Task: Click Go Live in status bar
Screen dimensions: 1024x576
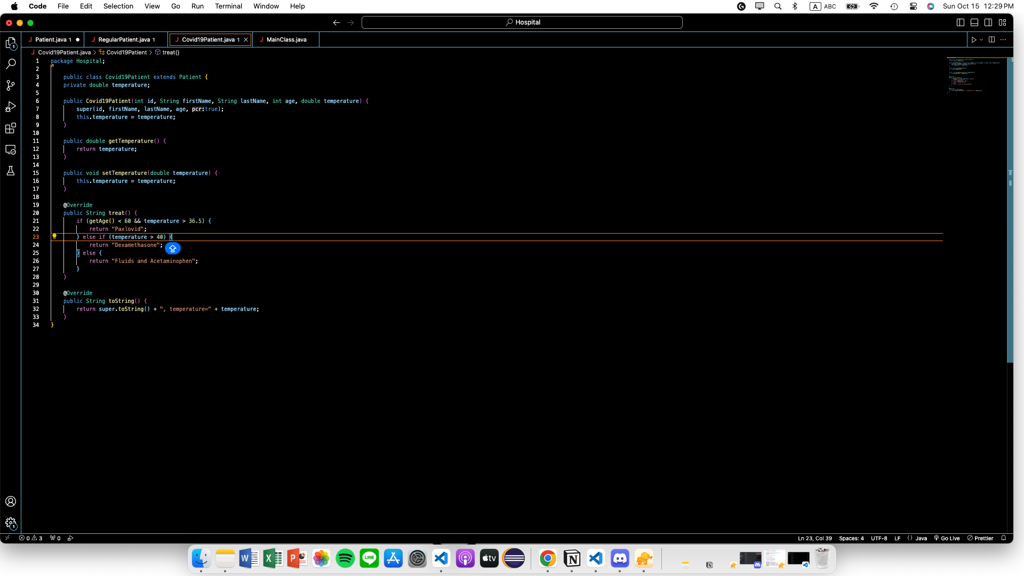Action: [x=947, y=538]
